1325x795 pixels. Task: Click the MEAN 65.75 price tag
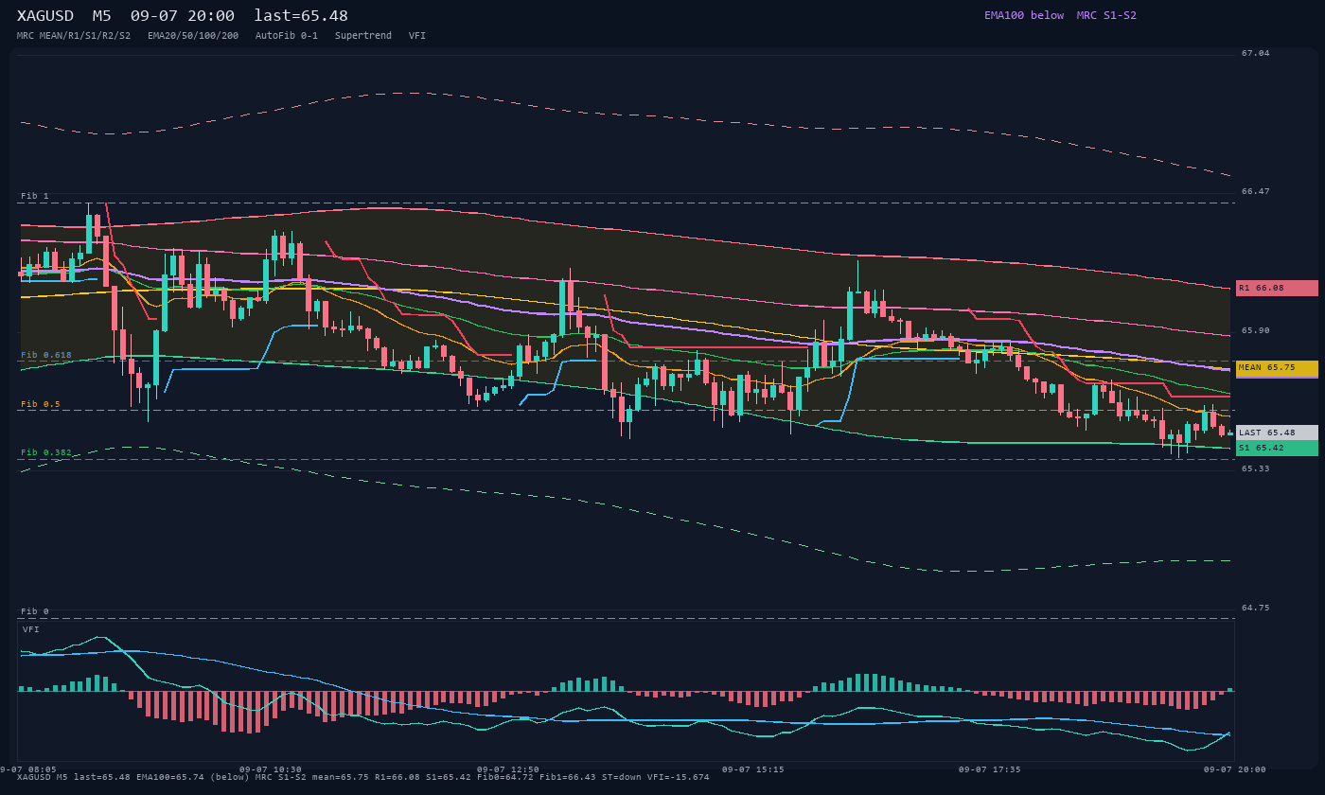click(x=1277, y=368)
